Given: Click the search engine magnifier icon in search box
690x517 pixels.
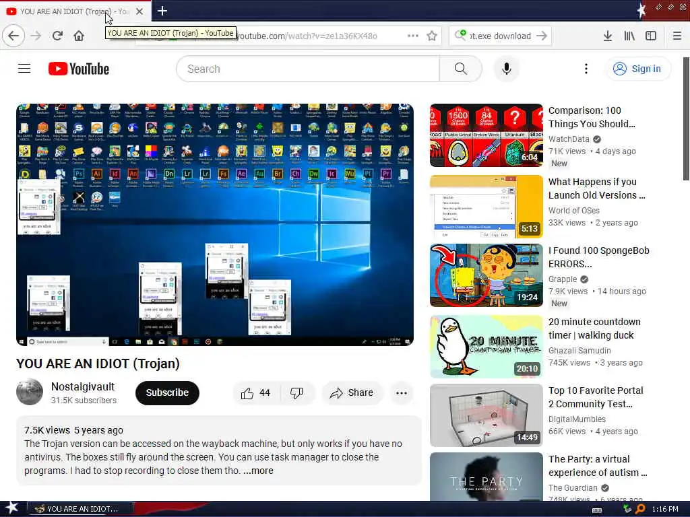Looking at the screenshot, I should 460,35.
